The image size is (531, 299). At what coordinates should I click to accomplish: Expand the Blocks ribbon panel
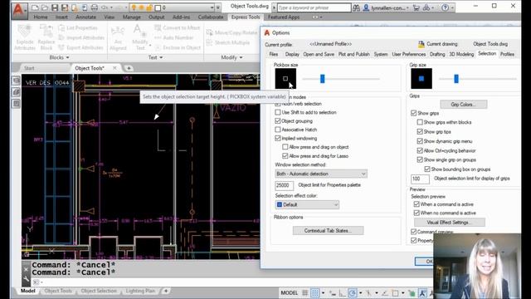point(59,57)
